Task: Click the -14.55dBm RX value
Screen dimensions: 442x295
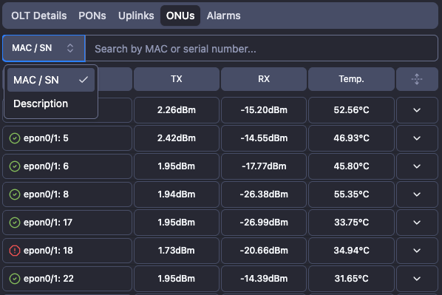Action: pos(264,138)
